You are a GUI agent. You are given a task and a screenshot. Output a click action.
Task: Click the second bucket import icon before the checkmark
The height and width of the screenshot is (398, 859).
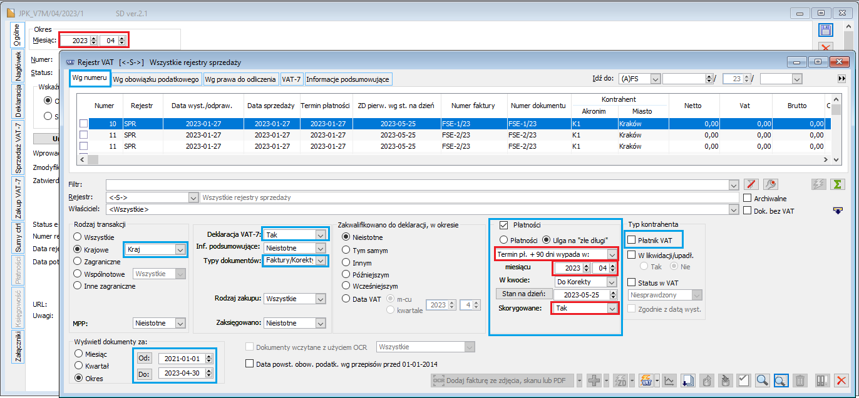point(725,380)
